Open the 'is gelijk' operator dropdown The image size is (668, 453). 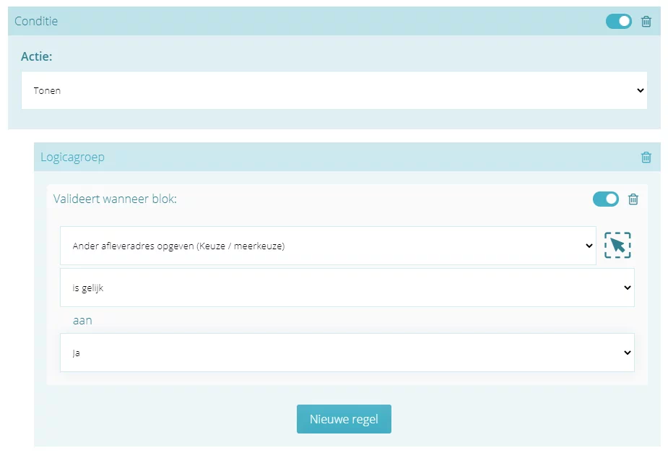click(347, 288)
